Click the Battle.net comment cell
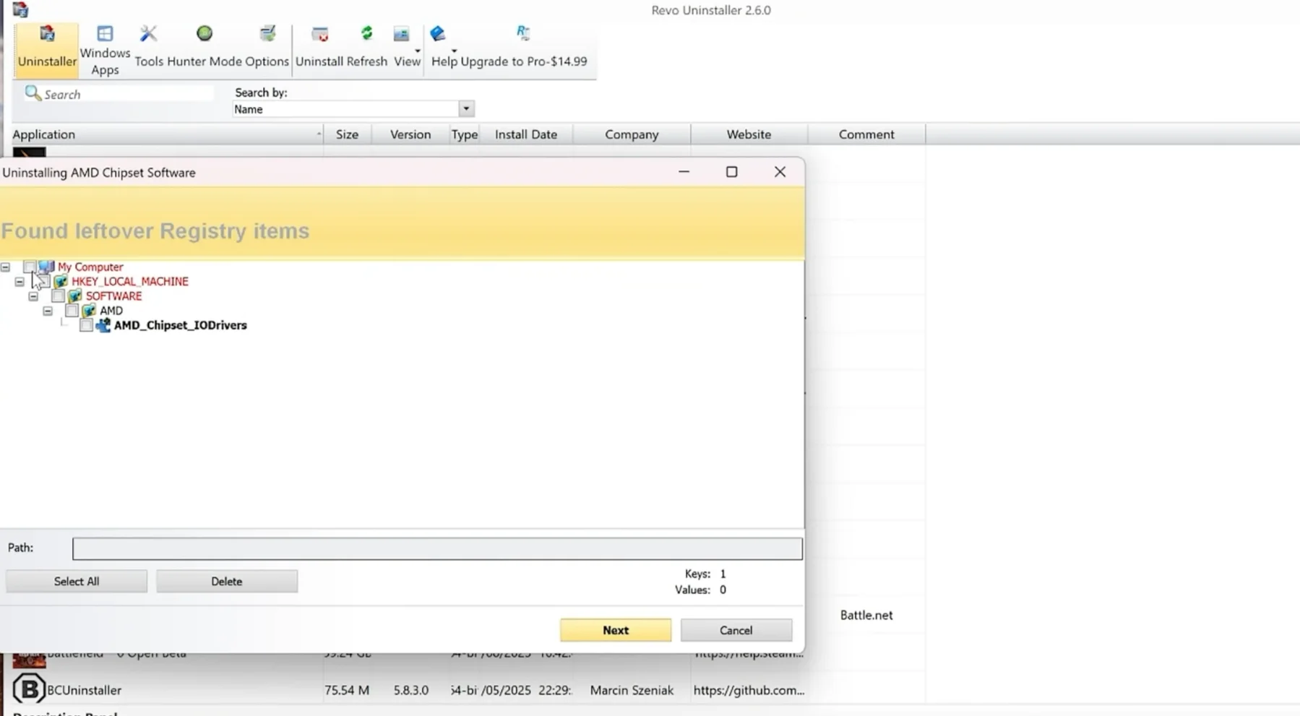 pyautogui.click(x=866, y=615)
